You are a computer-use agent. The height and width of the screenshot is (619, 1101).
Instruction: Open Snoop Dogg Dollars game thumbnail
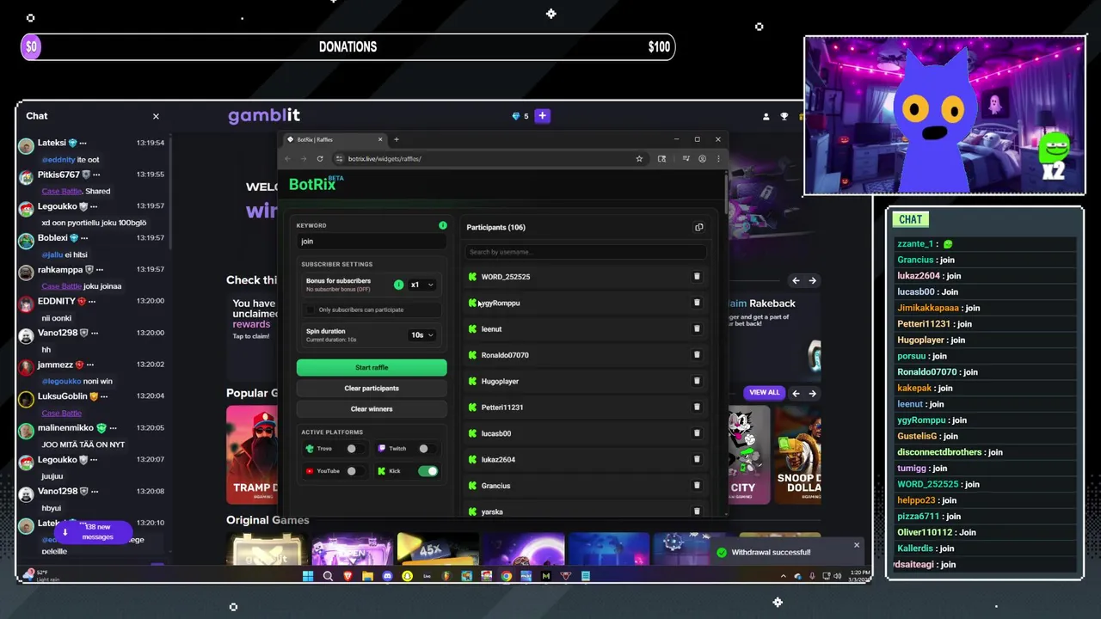(x=797, y=455)
